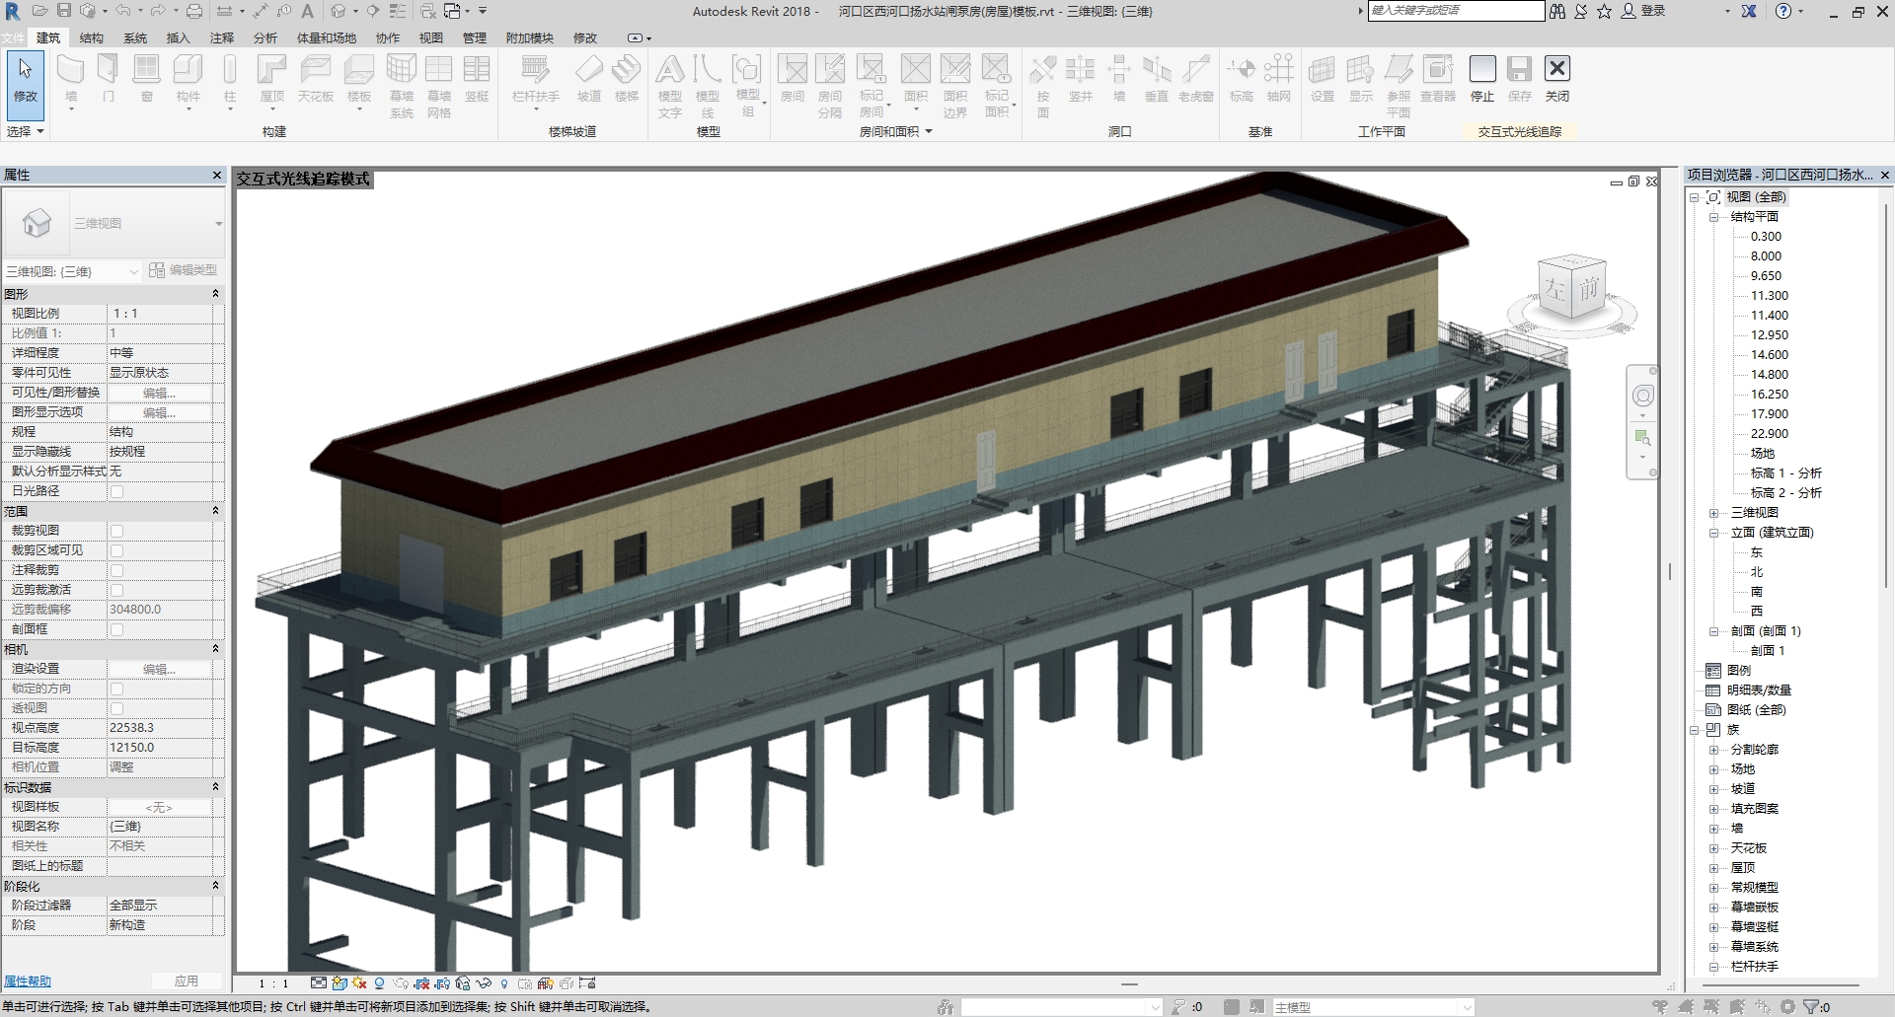Enable the 裁剪视图 checkbox

pos(117,530)
